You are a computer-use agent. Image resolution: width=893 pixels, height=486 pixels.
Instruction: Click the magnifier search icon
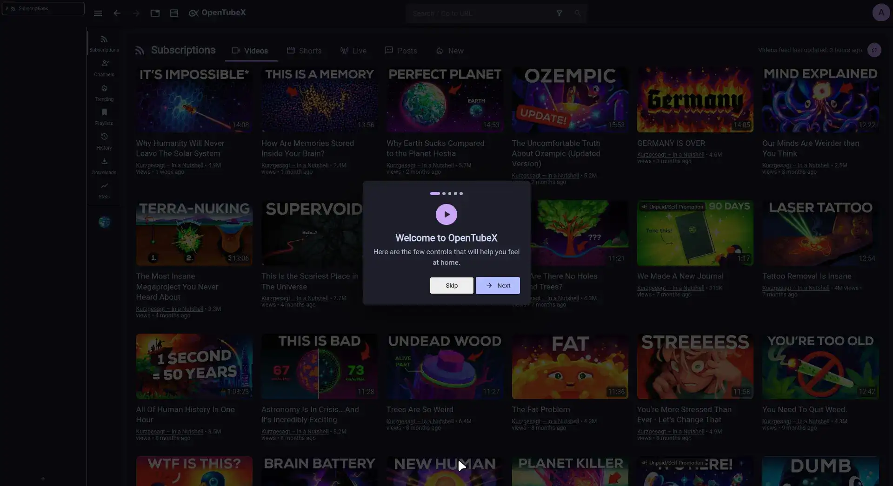[x=577, y=13]
